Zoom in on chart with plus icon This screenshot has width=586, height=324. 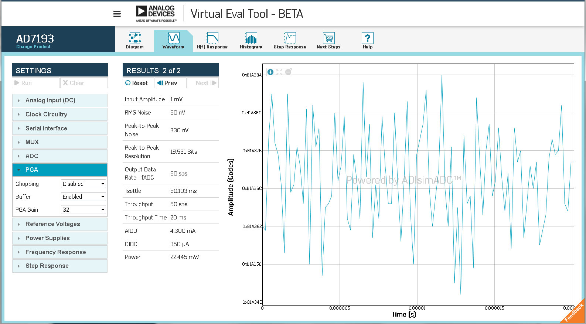coord(270,72)
